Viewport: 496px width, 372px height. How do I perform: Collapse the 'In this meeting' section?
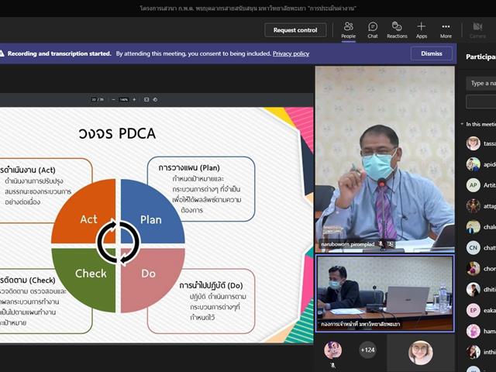pos(462,124)
